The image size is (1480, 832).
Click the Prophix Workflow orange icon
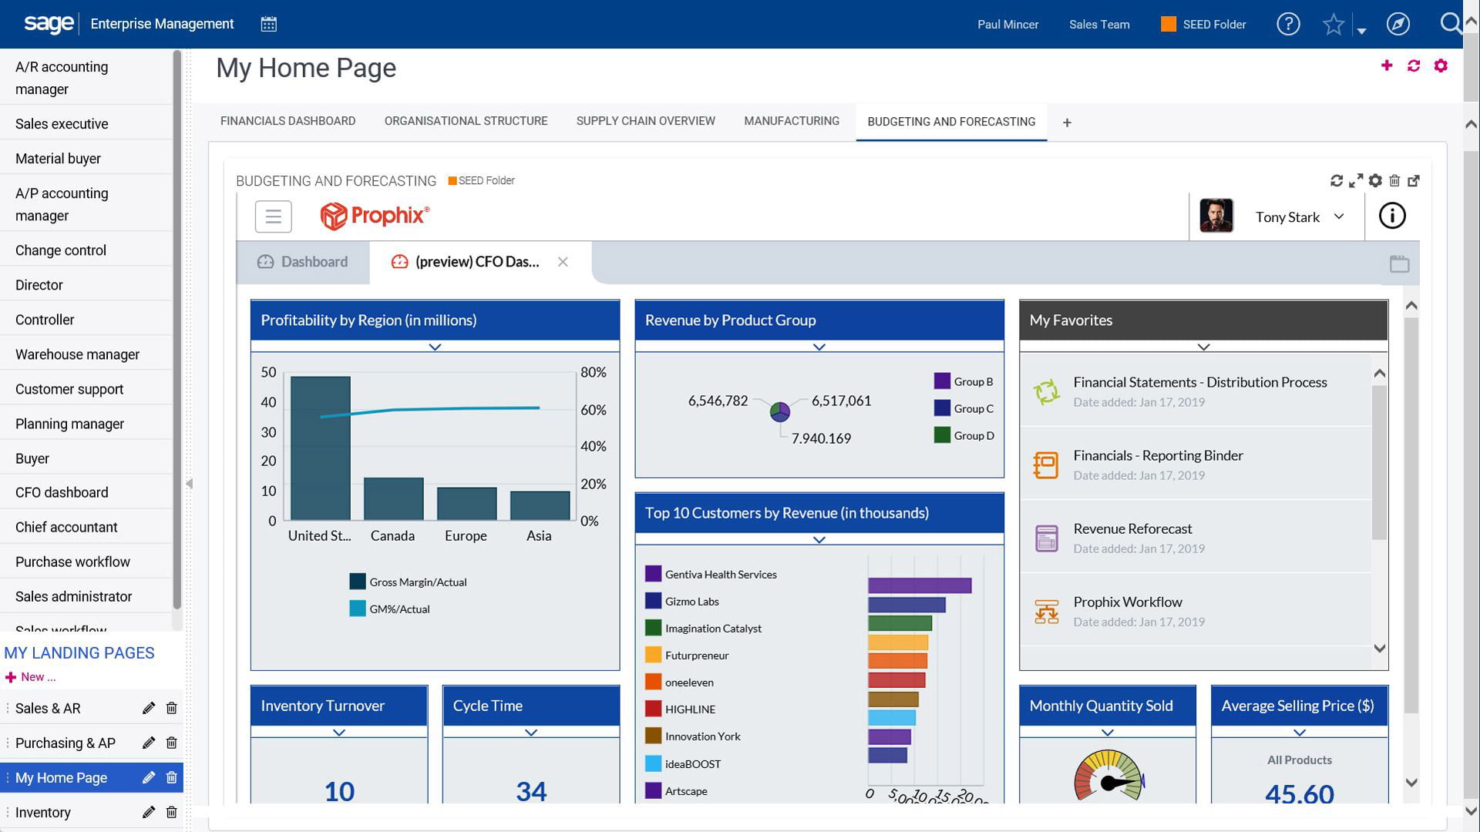point(1047,612)
